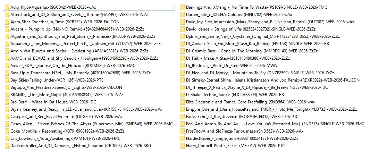The image size is (379, 152).
Task: Click folder icon beside BRAMD One_More_Night
Action: click(x=7, y=95)
